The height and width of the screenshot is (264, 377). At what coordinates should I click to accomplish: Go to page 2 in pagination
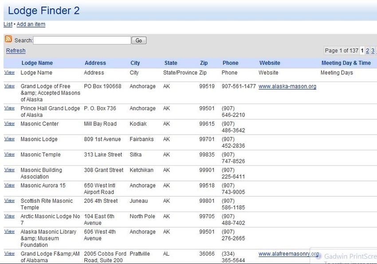click(x=367, y=51)
